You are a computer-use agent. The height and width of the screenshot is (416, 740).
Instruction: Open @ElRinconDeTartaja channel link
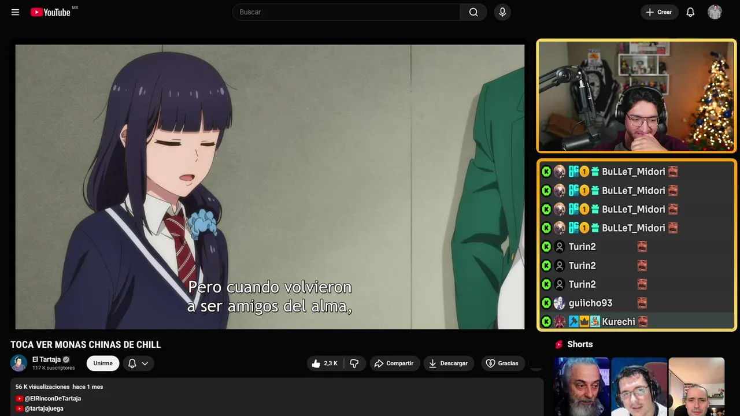tap(53, 399)
